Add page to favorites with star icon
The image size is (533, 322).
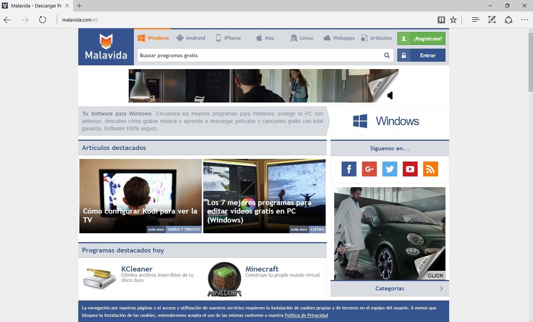453,20
